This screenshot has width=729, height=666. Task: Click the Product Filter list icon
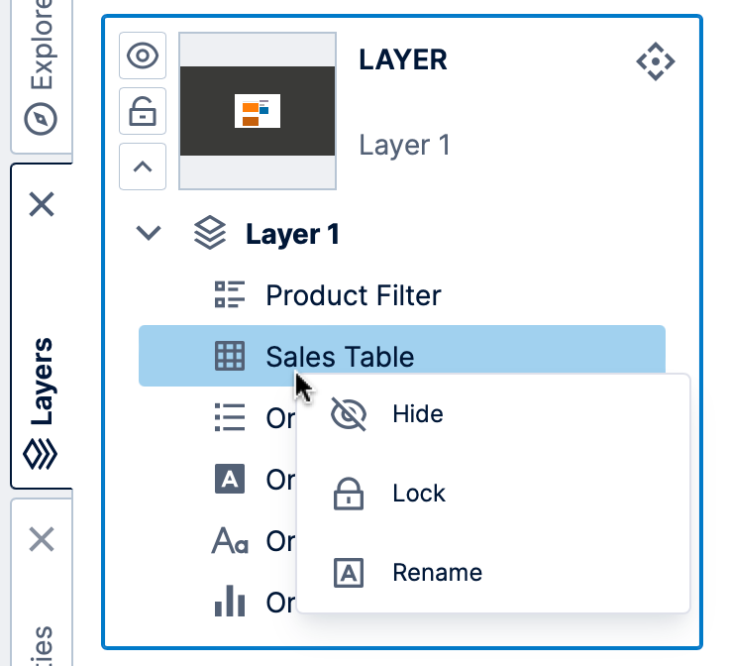pyautogui.click(x=230, y=295)
